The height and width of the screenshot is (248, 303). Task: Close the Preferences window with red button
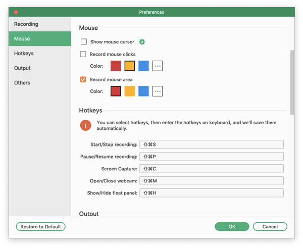click(x=16, y=12)
